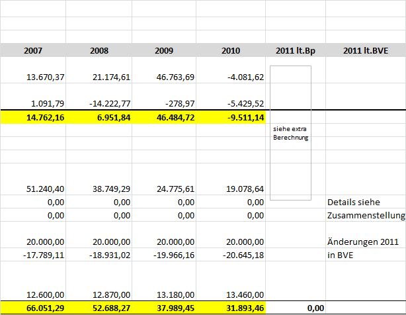406x315 pixels.
Task: Select the 'Zusammenstellung' text cell
Action: click(x=366, y=214)
